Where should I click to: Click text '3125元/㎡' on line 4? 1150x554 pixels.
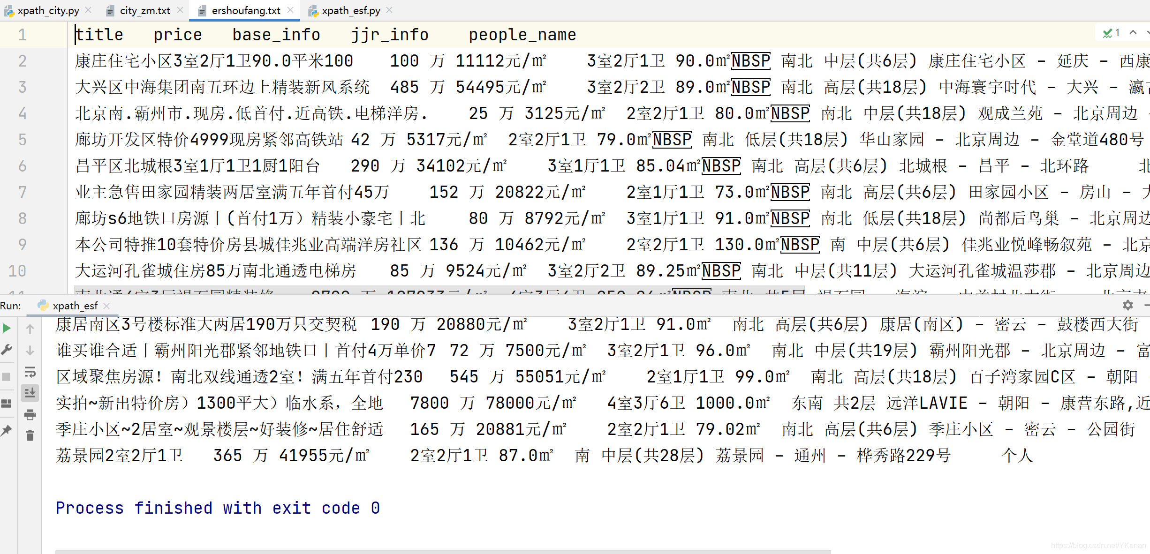click(565, 113)
